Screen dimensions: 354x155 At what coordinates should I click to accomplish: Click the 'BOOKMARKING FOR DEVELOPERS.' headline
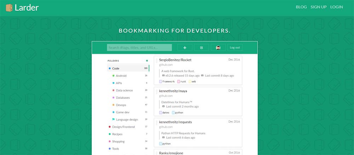click(x=175, y=31)
